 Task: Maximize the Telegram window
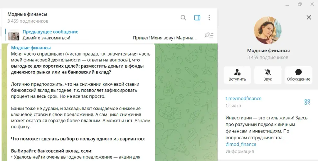(300, 4)
